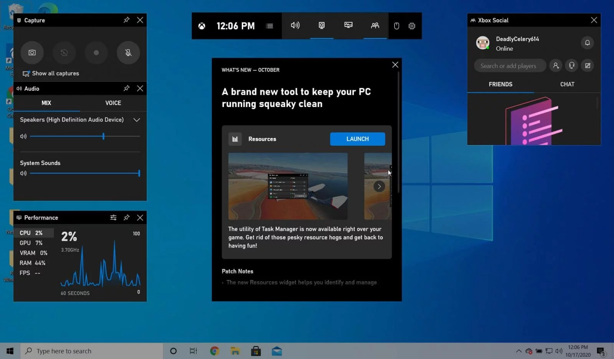Viewport: 614px width, 359px height.
Task: Select the CPU performance metric
Action: (34, 233)
